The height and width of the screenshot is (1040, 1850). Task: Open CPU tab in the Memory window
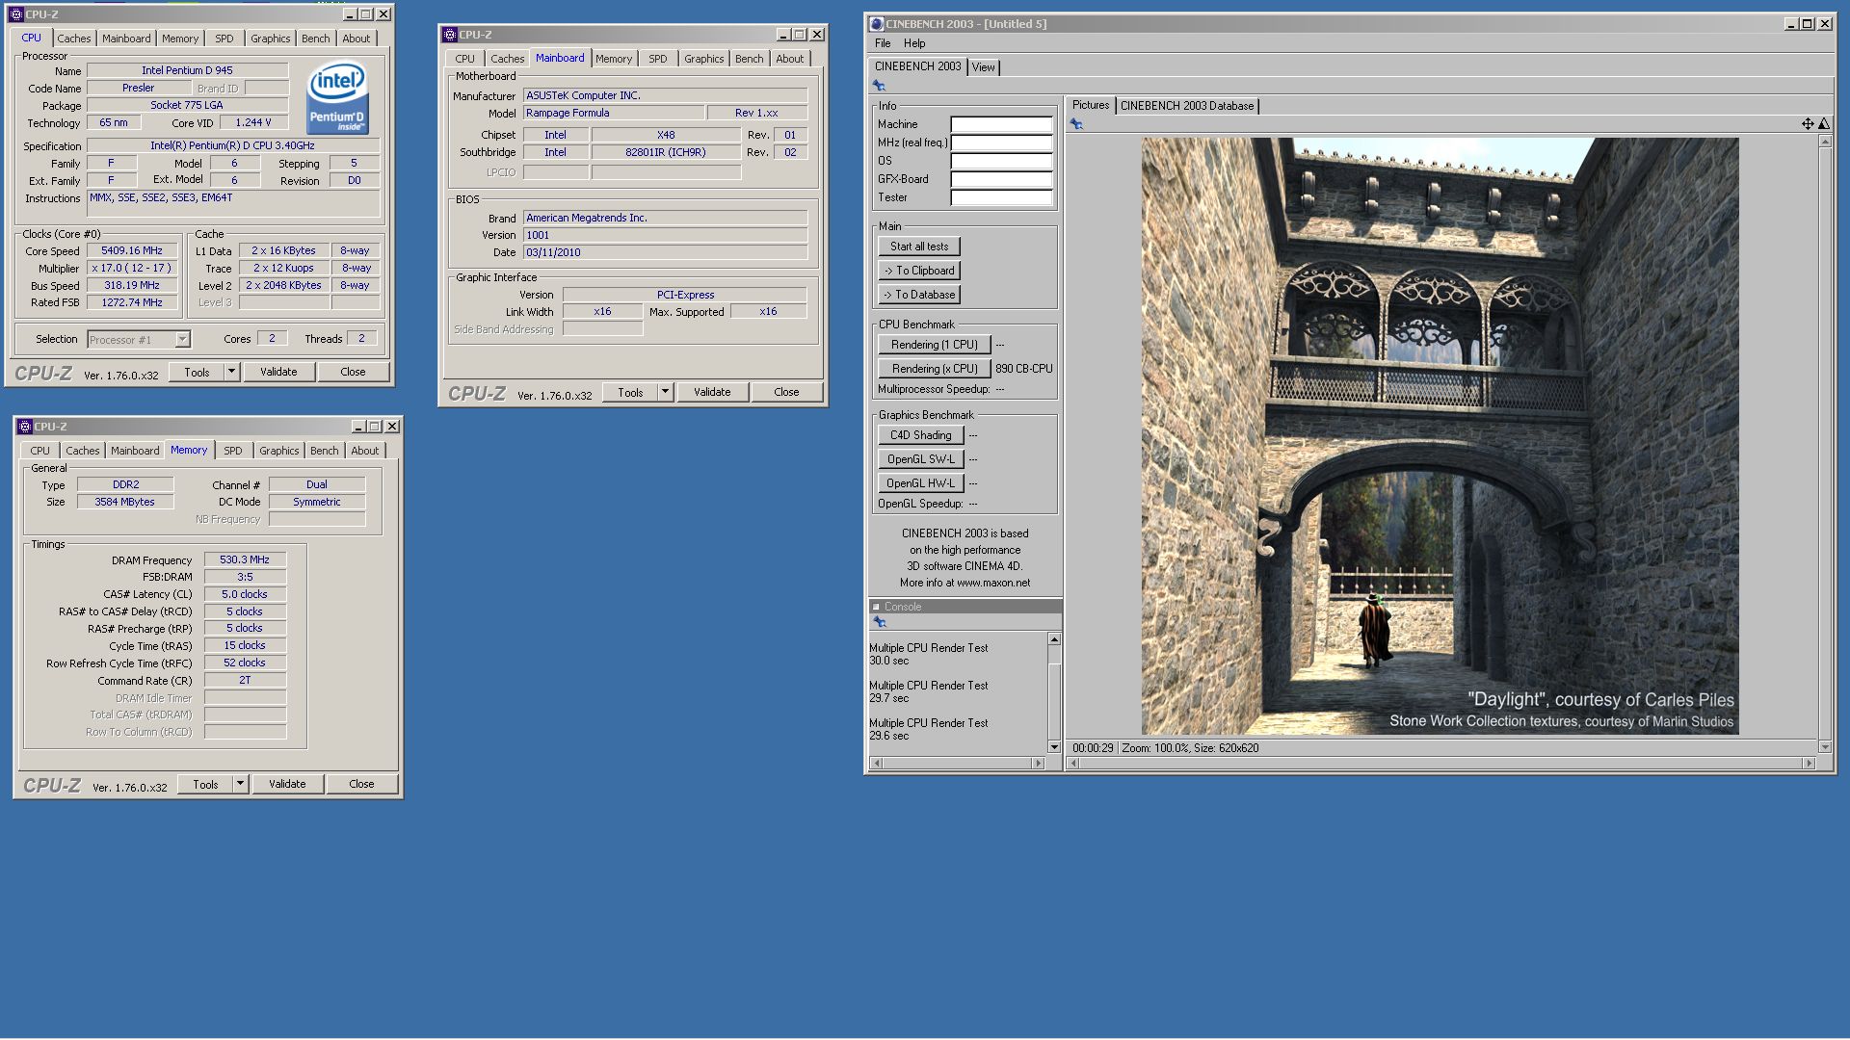(x=40, y=451)
